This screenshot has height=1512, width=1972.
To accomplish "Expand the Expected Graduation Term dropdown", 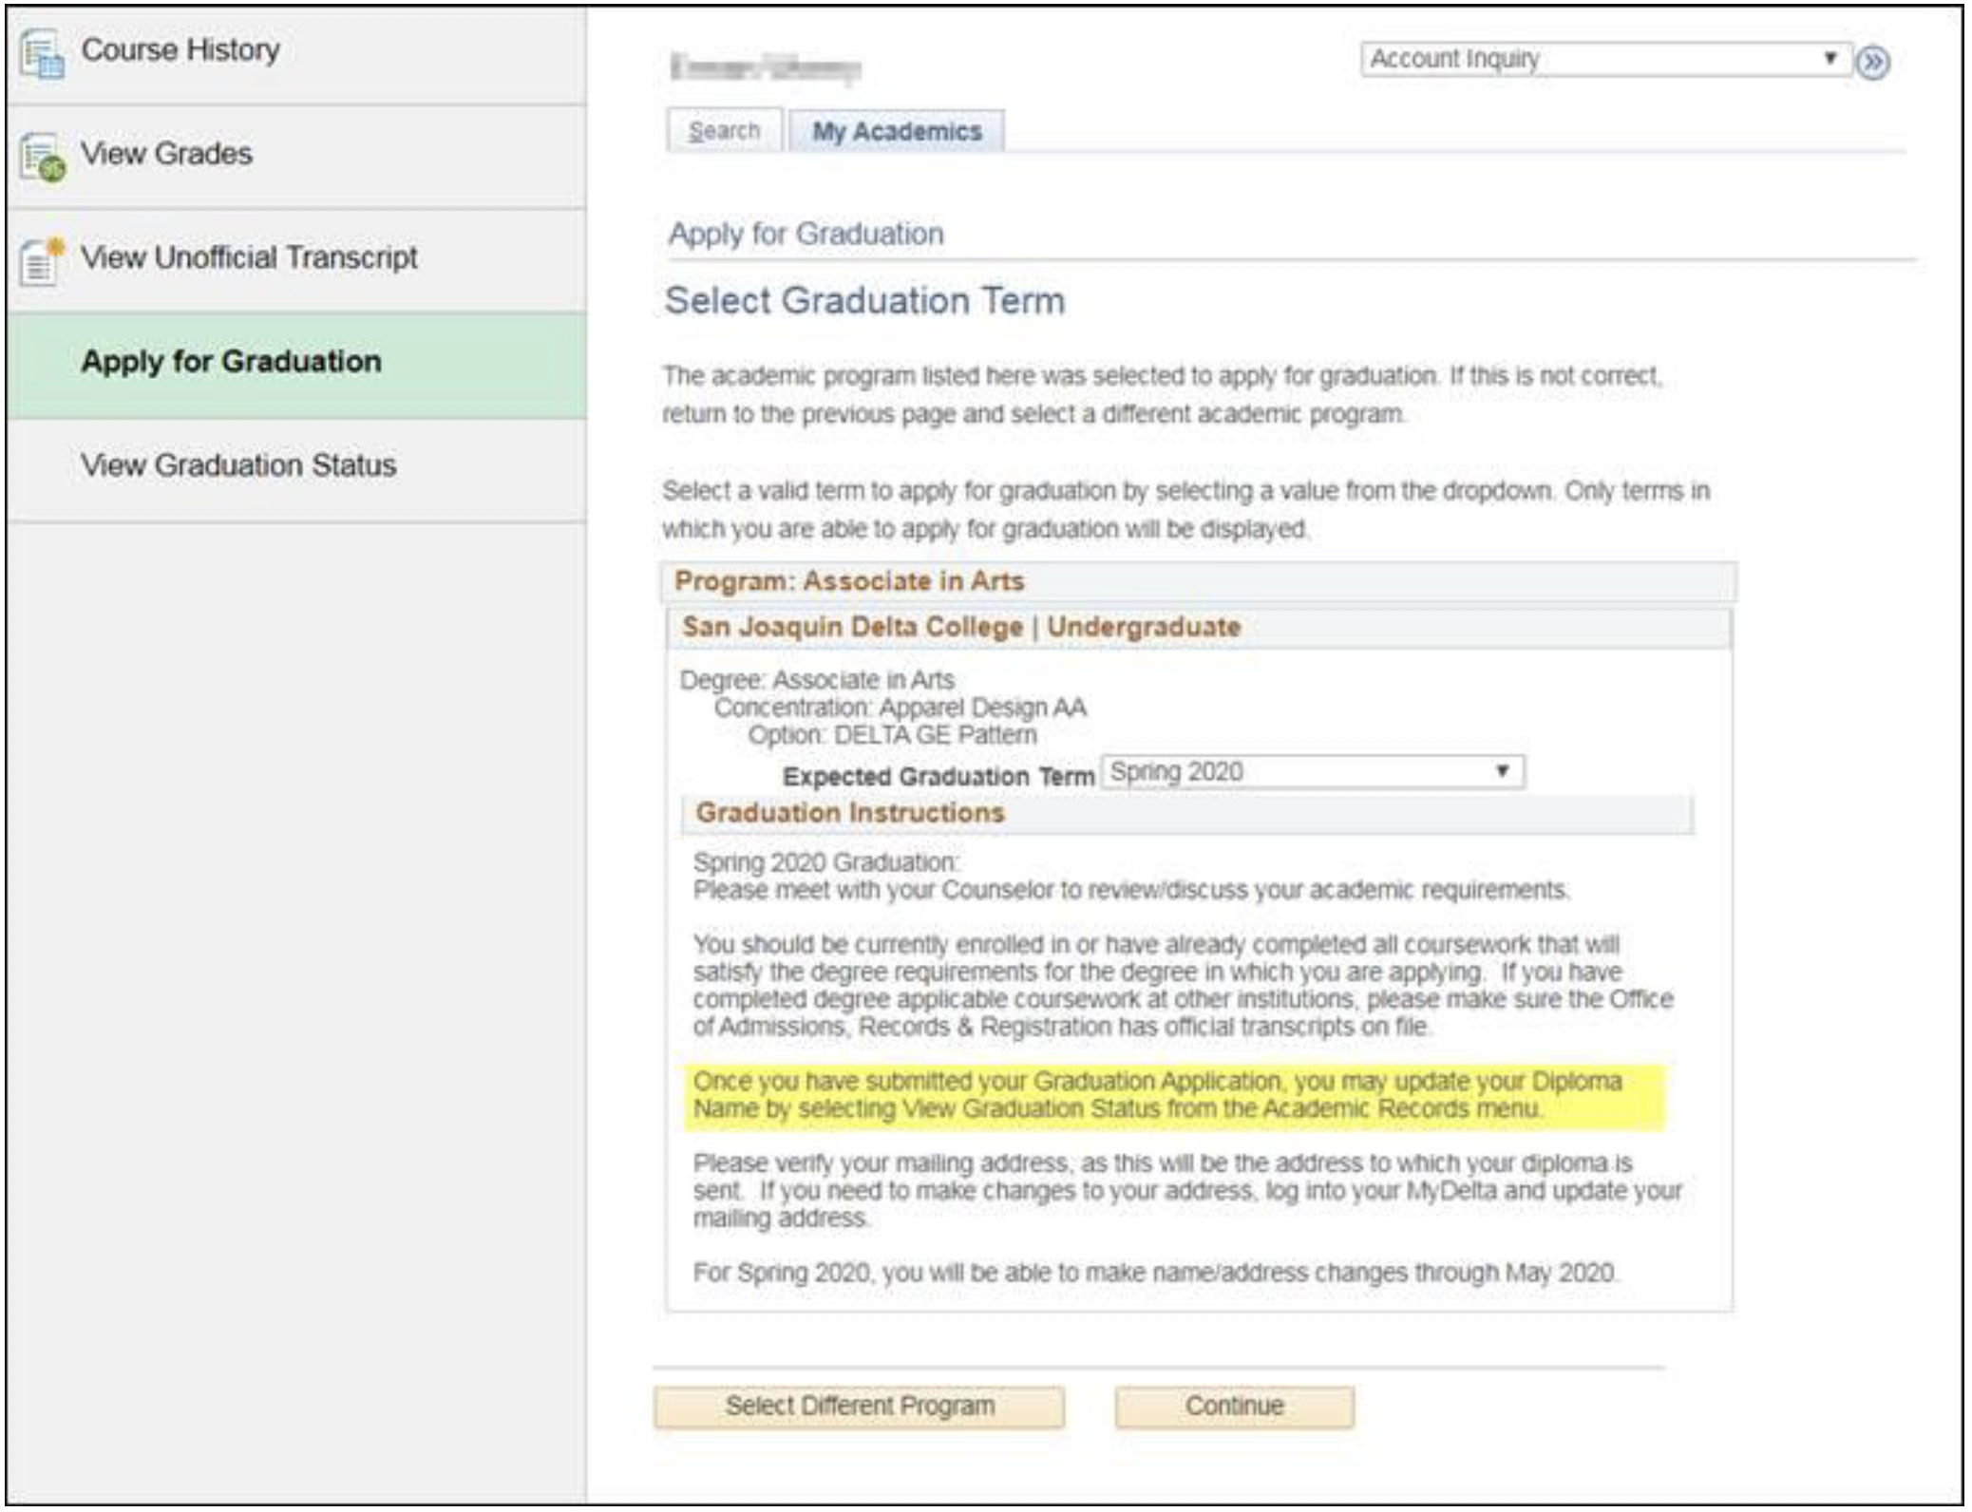I will [1311, 772].
